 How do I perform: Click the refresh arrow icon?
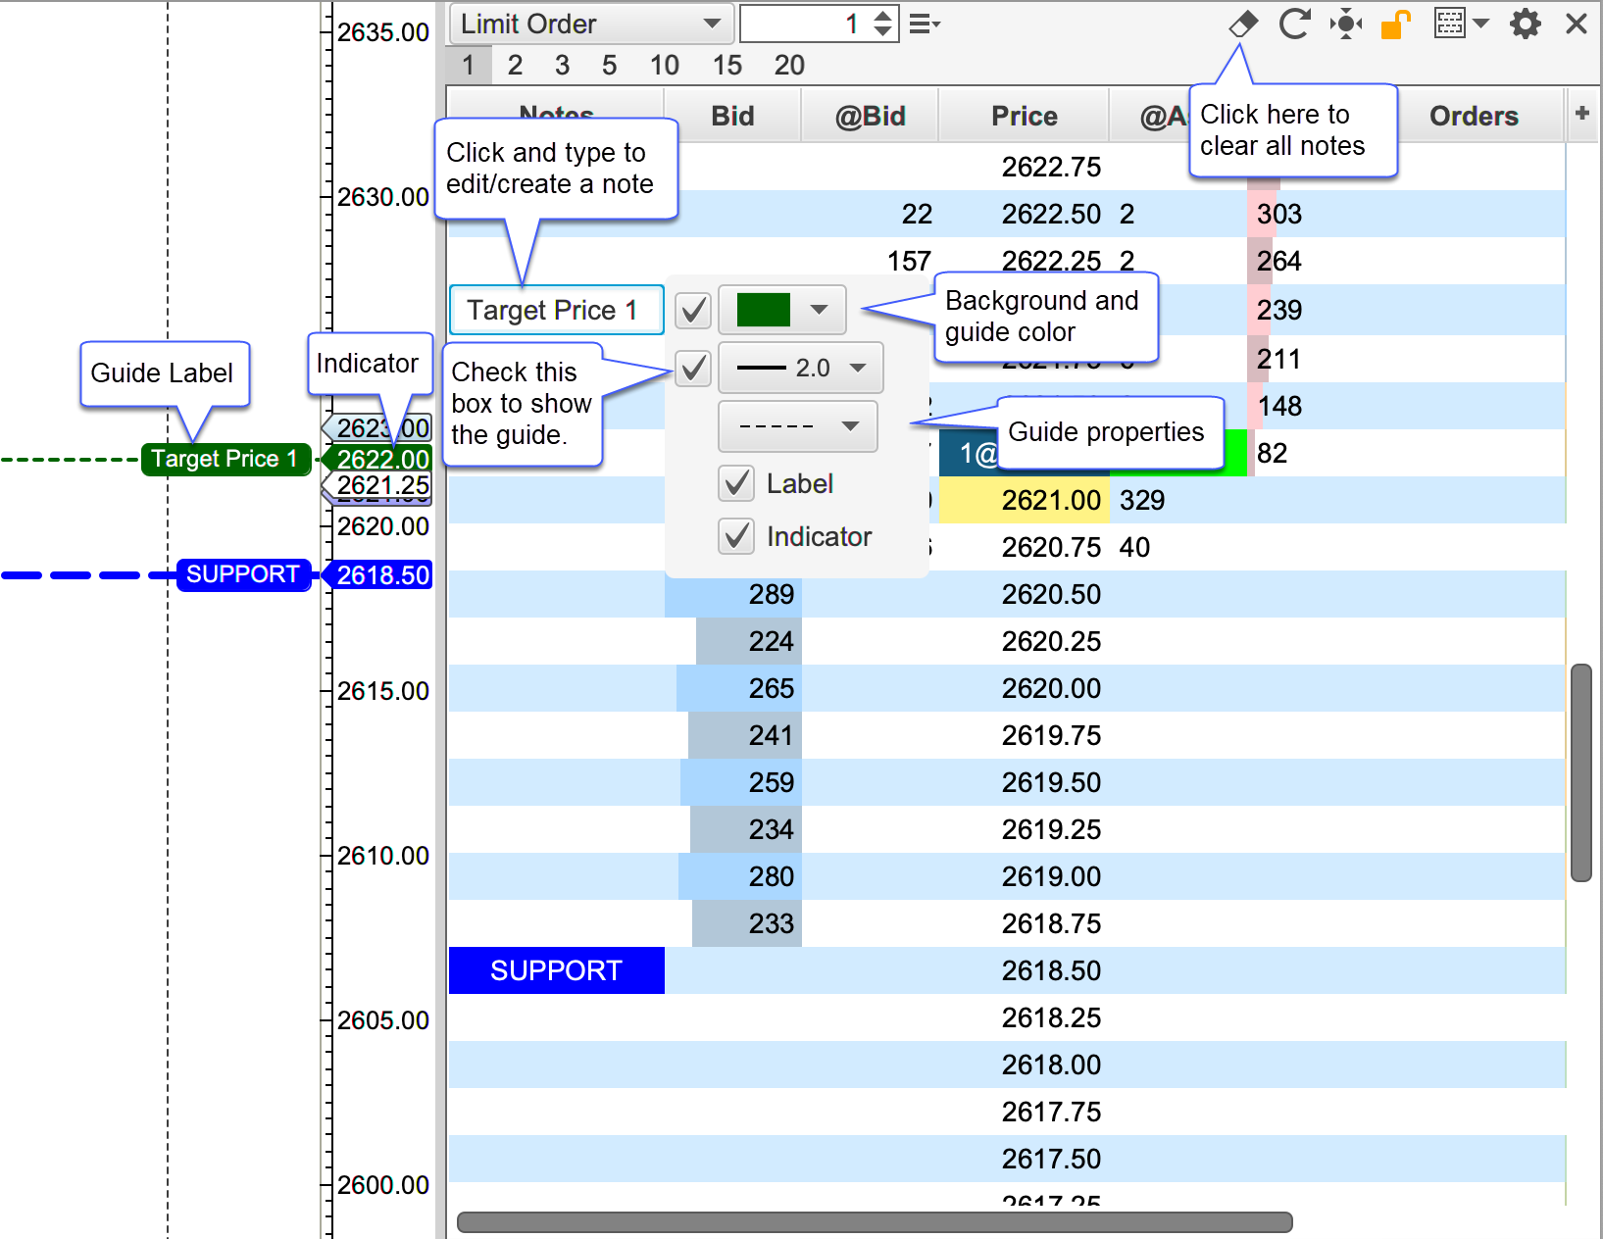[1294, 24]
